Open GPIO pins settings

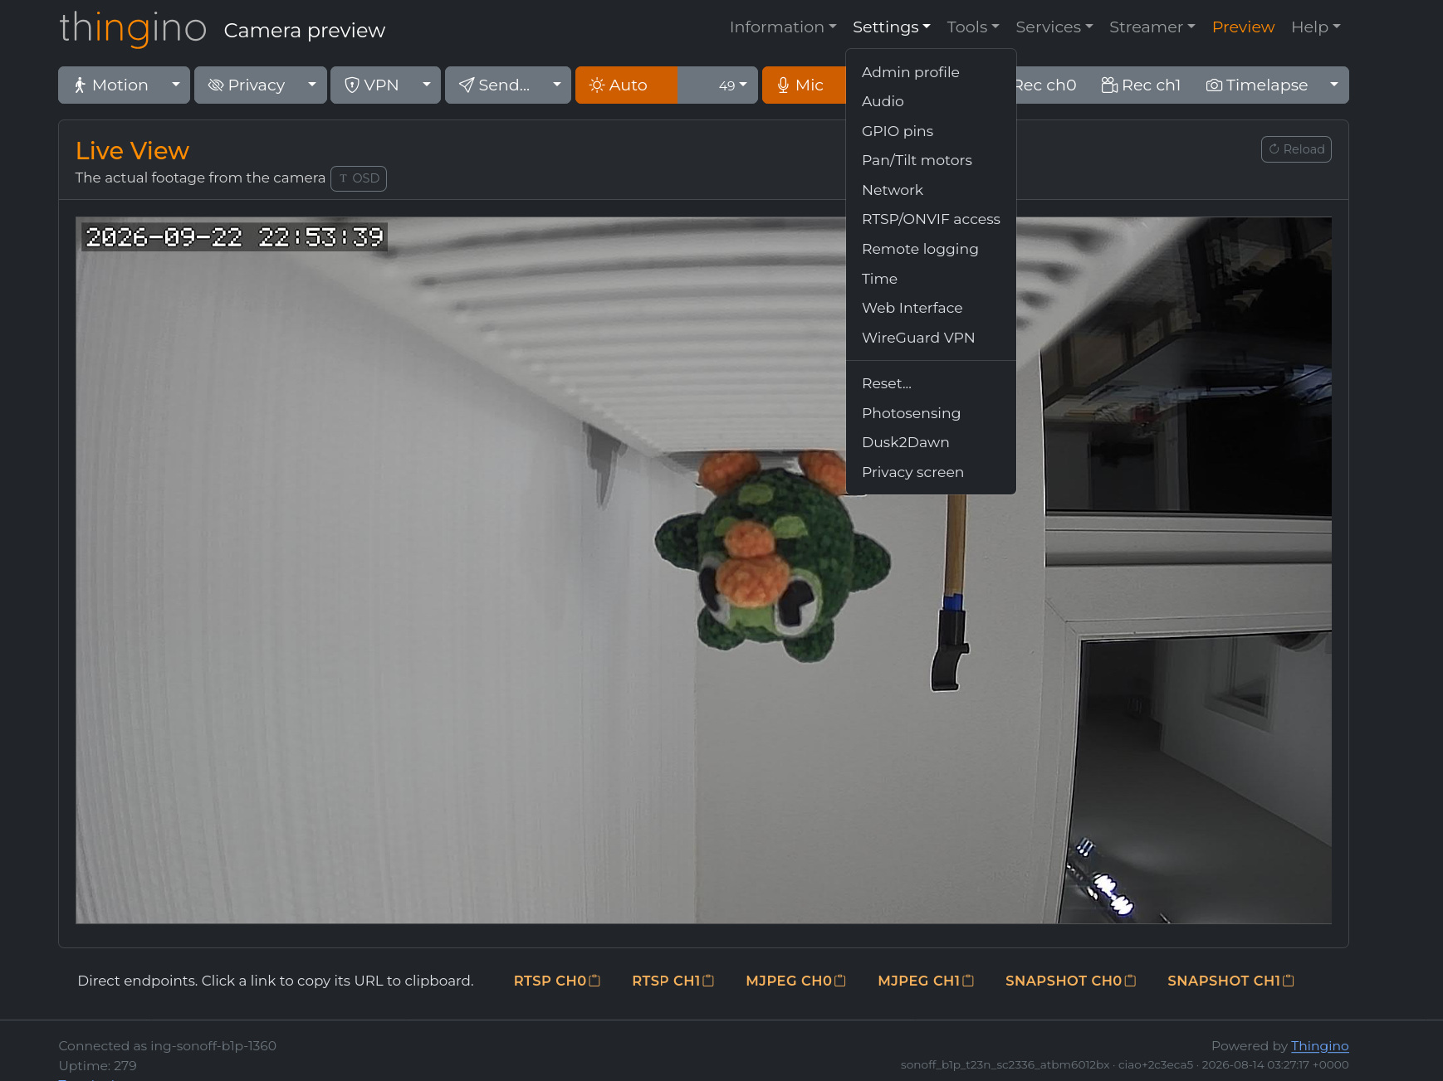(931, 131)
